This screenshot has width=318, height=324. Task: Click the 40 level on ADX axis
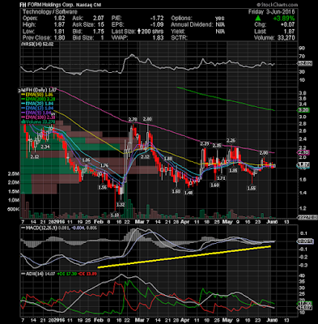point(302,275)
